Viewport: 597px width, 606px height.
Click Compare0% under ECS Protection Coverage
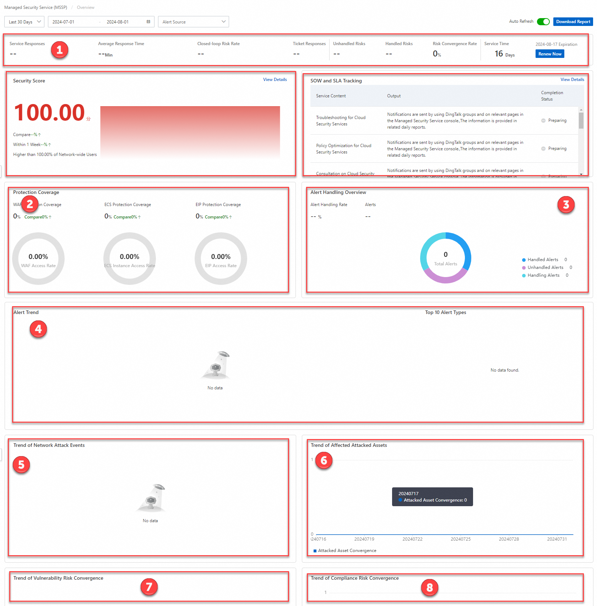[127, 217]
